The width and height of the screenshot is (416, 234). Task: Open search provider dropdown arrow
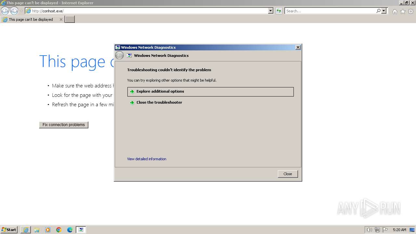(x=384, y=11)
